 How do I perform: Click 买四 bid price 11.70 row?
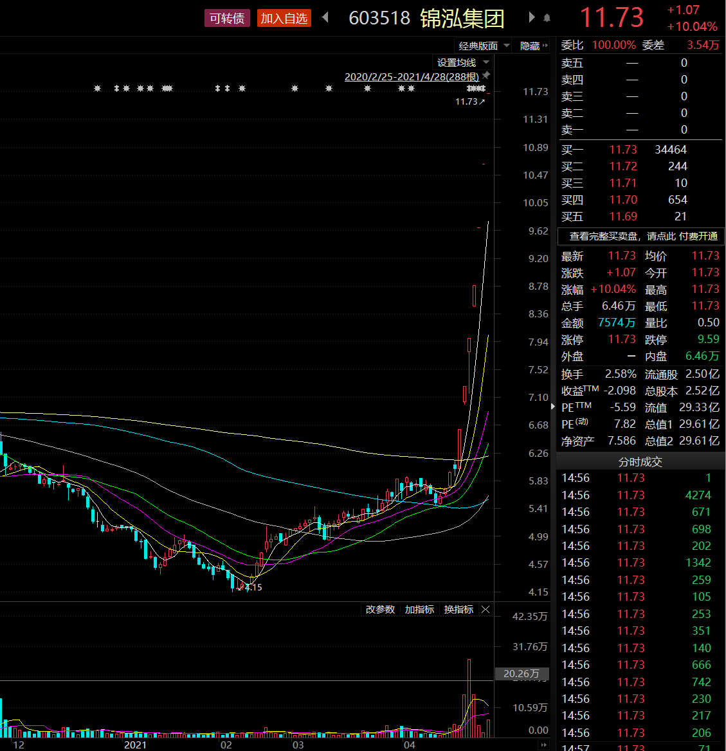pos(640,200)
